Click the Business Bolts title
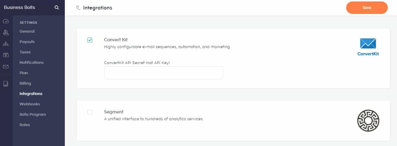This screenshot has width=397, height=146. (x=19, y=7)
